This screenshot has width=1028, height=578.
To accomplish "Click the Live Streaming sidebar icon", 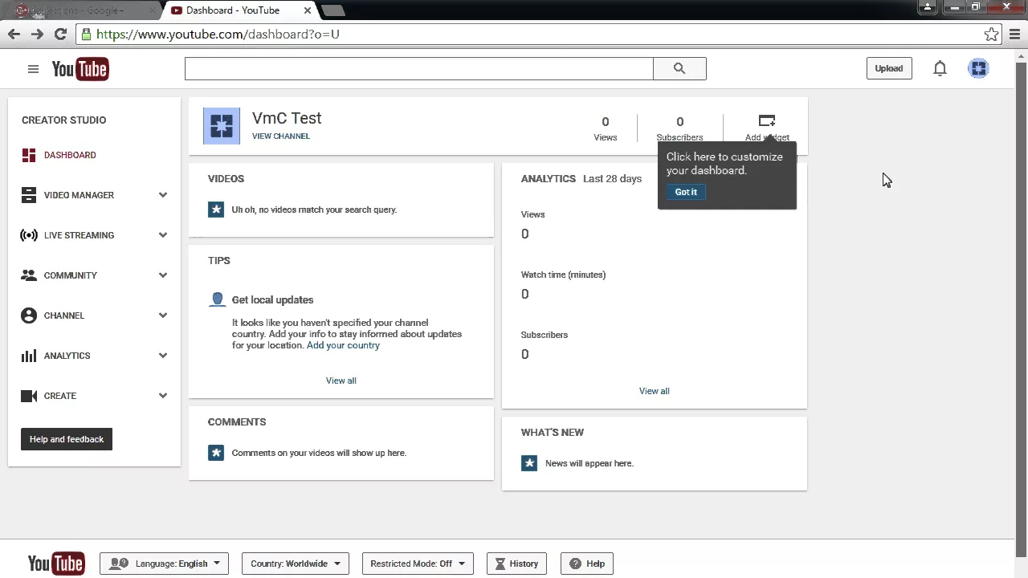I will [x=29, y=235].
